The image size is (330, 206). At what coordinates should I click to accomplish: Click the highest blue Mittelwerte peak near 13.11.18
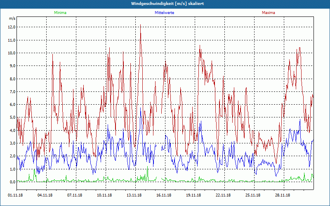(x=140, y=108)
